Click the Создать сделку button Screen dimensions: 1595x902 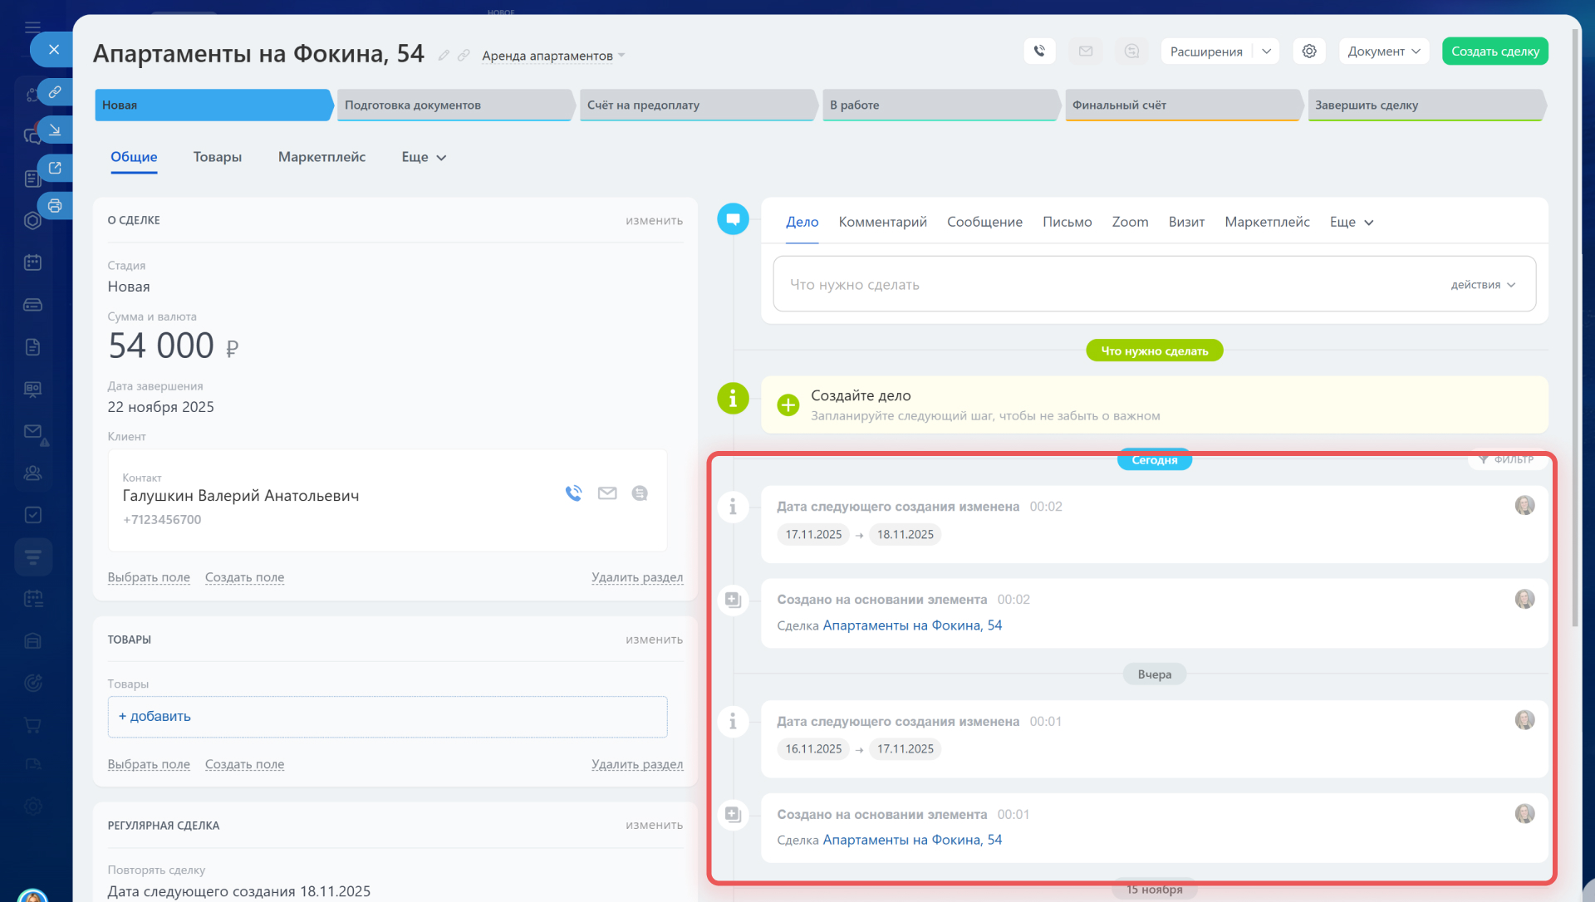[x=1494, y=51]
